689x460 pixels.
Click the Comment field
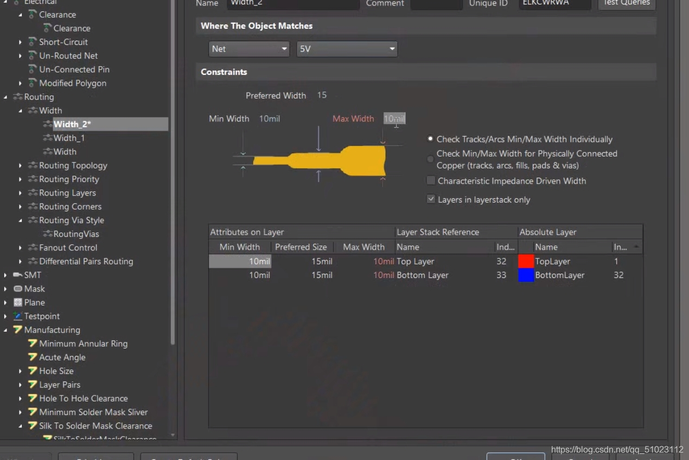436,4
